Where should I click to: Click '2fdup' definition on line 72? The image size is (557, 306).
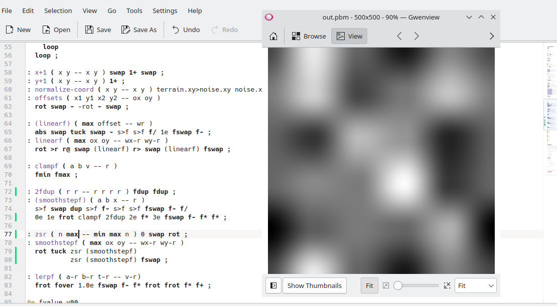pyautogui.click(x=44, y=191)
